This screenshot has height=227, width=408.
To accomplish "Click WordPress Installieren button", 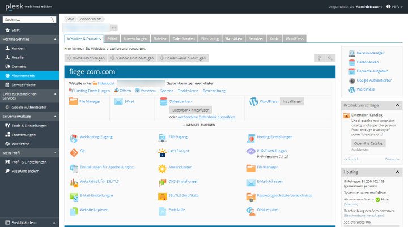I will coord(292,102).
